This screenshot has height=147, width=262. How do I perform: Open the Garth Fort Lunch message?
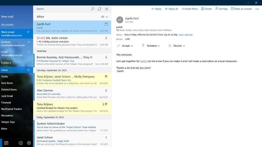pyautogui.click(x=72, y=27)
